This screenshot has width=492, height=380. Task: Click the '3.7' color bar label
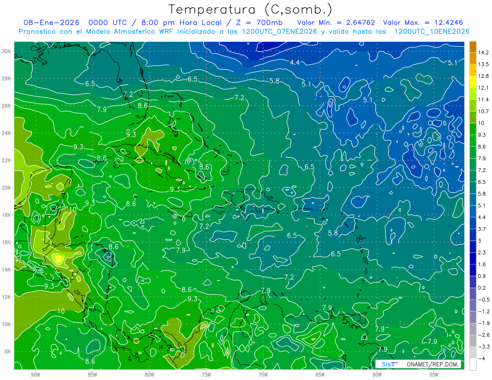click(482, 229)
